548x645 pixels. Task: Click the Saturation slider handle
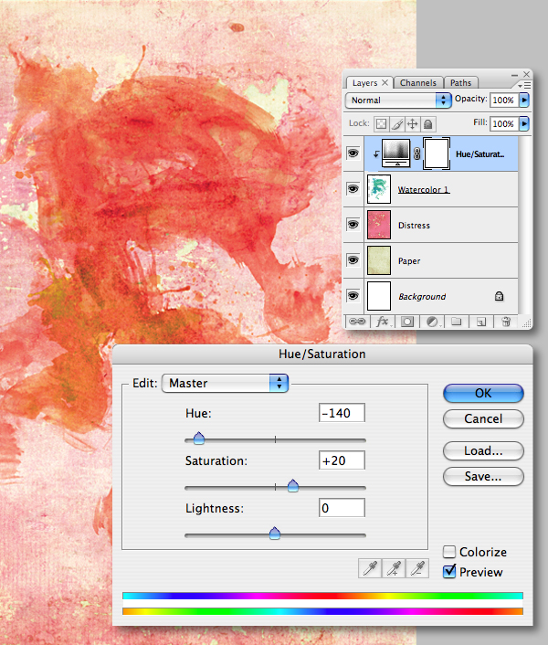[x=293, y=486]
